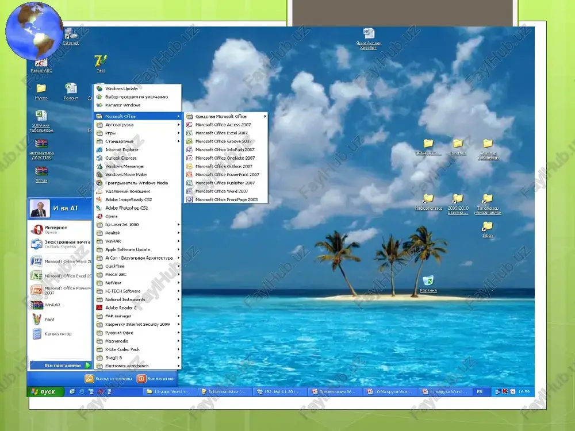Click the Internet Explorer icon in programs list
Screen dimensions: 575x431
tap(99, 149)
